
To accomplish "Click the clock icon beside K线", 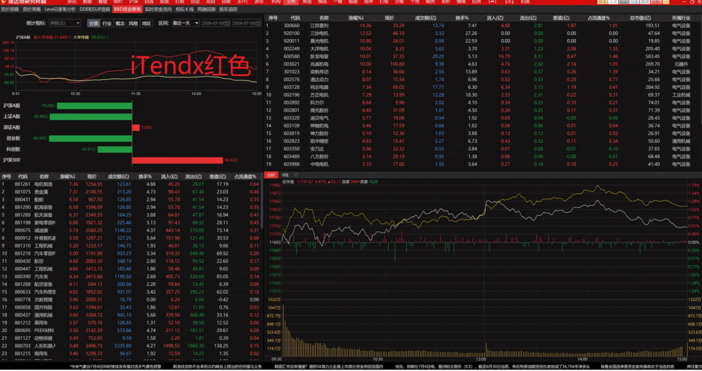I will (x=296, y=175).
